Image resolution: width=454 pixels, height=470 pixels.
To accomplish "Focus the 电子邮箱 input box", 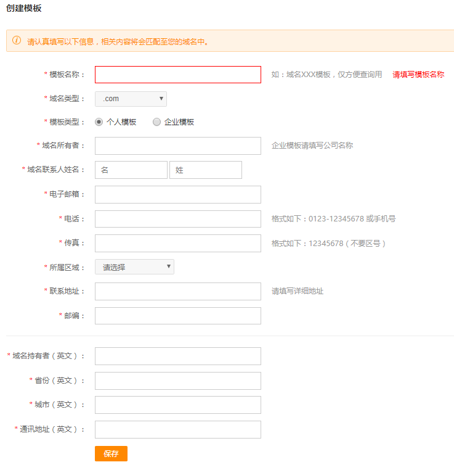I will [x=177, y=194].
